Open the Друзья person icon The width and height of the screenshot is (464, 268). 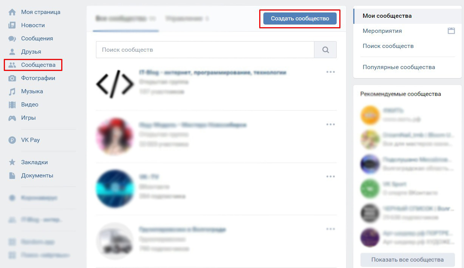12,52
